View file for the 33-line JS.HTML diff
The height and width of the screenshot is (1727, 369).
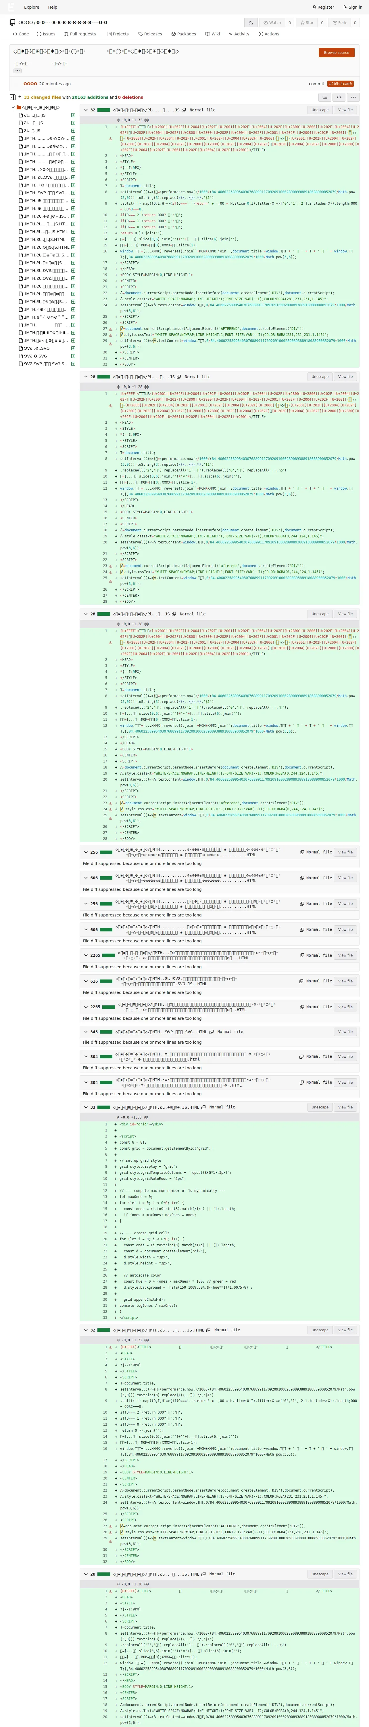(345, 1108)
